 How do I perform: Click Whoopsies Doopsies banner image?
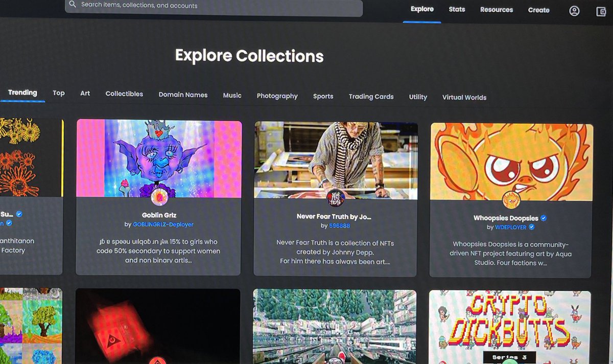click(511, 162)
